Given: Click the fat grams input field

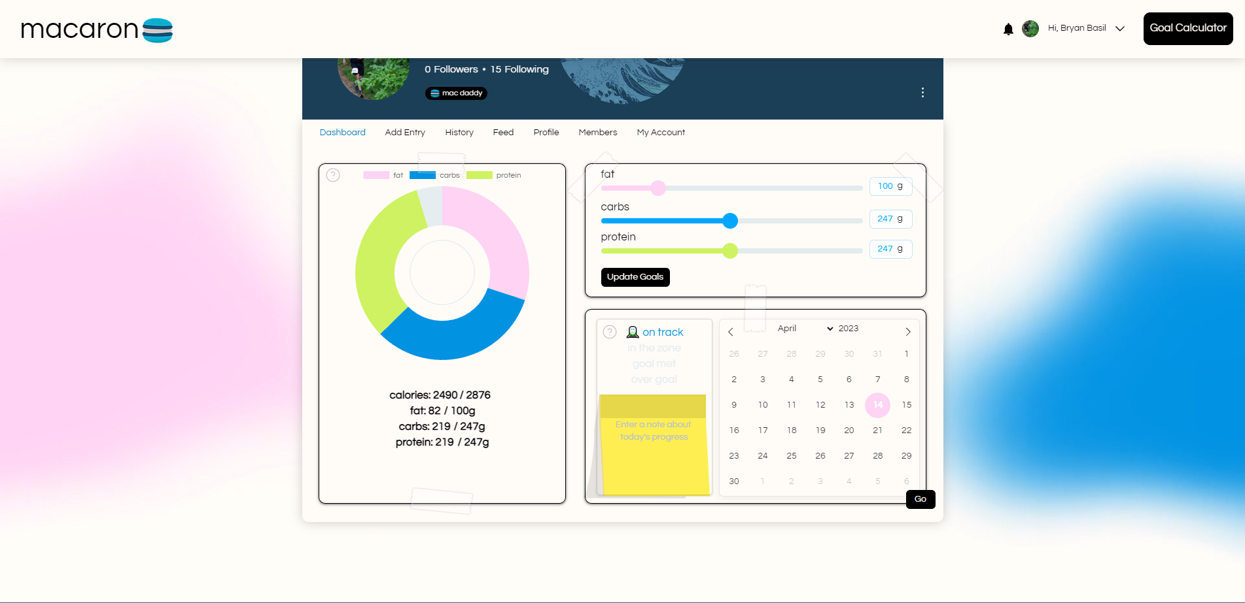Looking at the screenshot, I should tap(890, 186).
